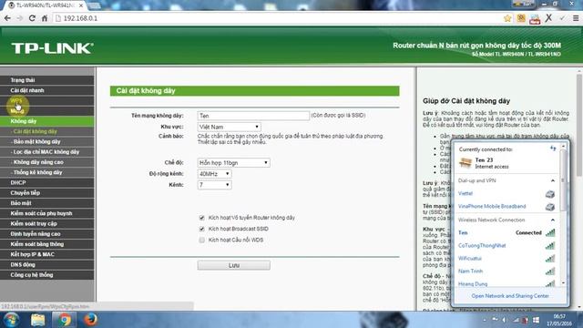Viewport: 583px width, 328px height.
Task: Bookmark this page with the star icon
Action: [507, 18]
